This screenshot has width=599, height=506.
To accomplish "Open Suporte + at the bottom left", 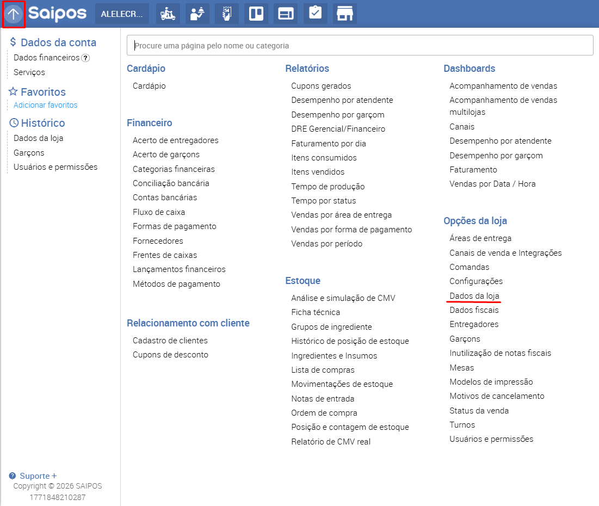I will tap(38, 476).
